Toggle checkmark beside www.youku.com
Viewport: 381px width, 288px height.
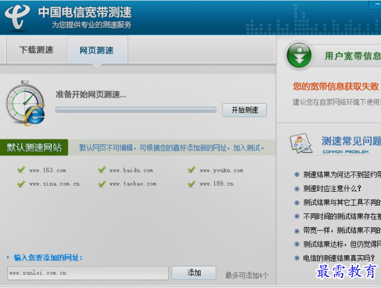pyautogui.click(x=191, y=170)
